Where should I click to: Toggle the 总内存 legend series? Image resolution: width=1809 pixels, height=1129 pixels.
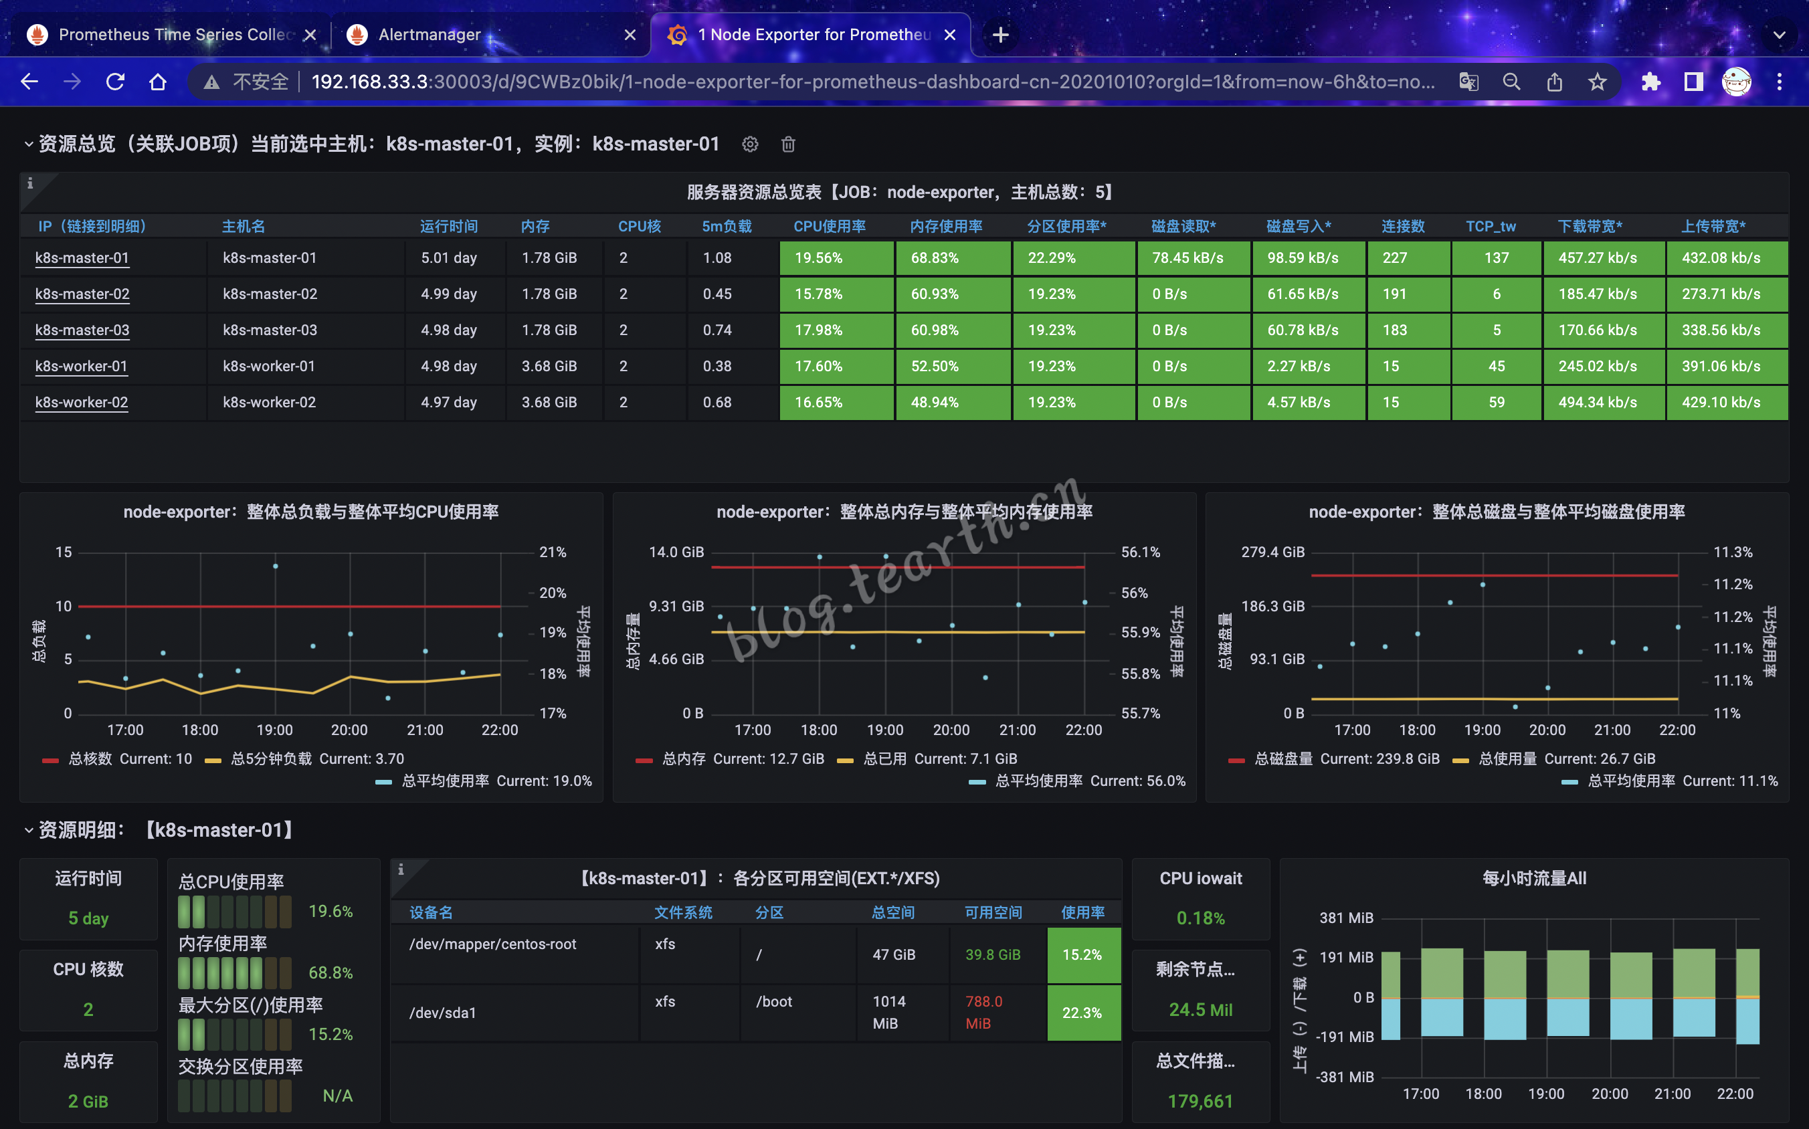tap(684, 758)
